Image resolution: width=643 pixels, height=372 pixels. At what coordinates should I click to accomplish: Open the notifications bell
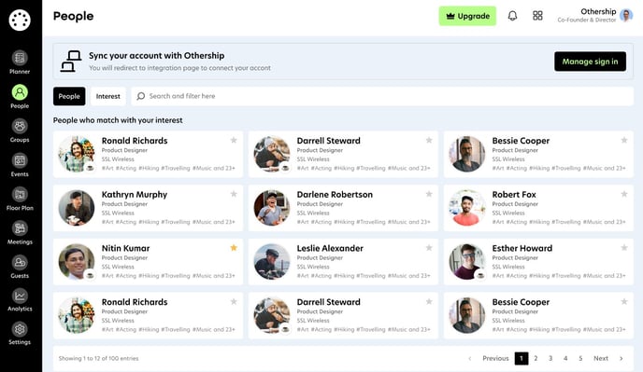(512, 16)
